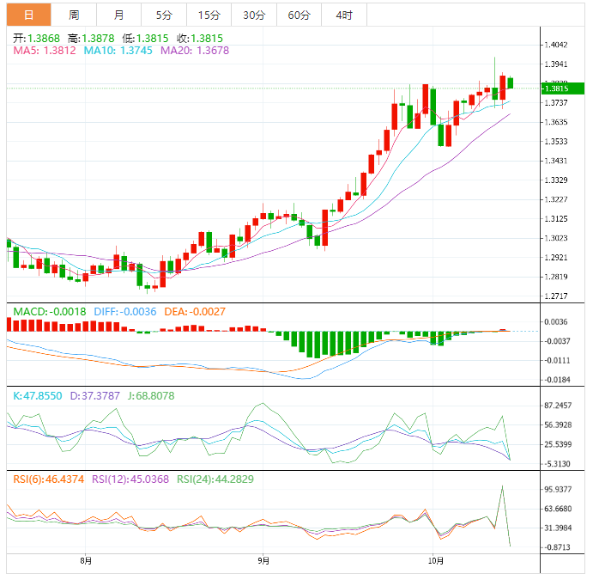Select the 15分 timeframe tab
This screenshot has width=593, height=580.
click(x=208, y=15)
